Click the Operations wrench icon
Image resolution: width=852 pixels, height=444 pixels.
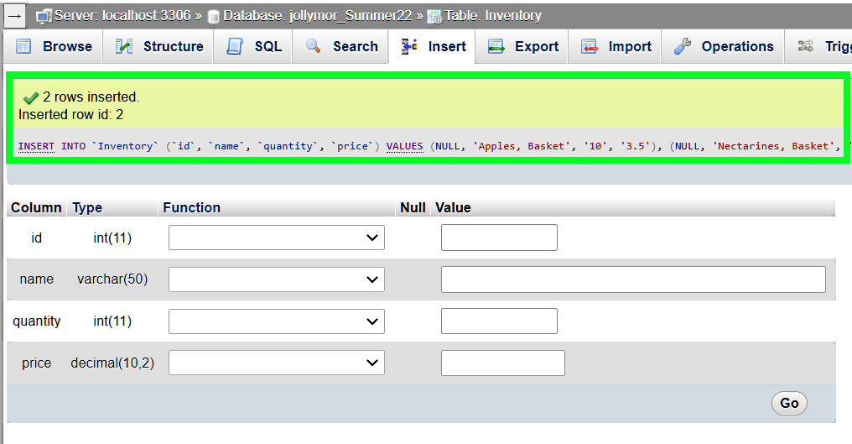pos(683,47)
